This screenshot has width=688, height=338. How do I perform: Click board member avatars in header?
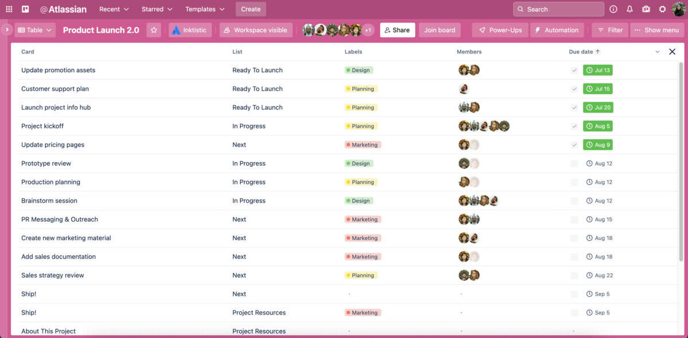pyautogui.click(x=333, y=30)
